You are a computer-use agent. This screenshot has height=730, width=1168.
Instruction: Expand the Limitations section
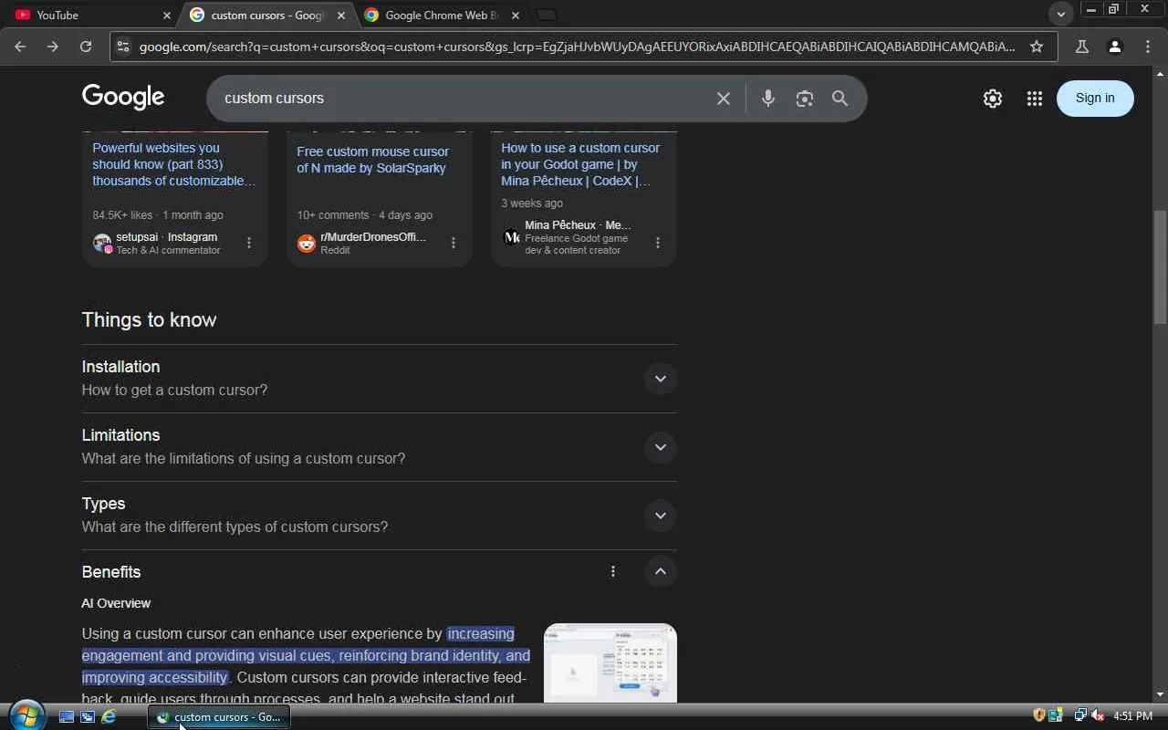[661, 447]
